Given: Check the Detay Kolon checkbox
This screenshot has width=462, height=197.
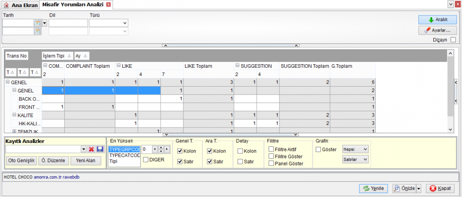Looking at the screenshot, I should click(x=240, y=151).
